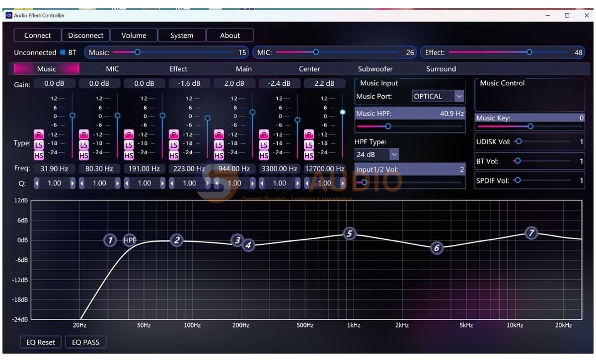The width and height of the screenshot is (596, 362).
Task: Select EQ node 1 on the graph
Action: [x=110, y=241]
